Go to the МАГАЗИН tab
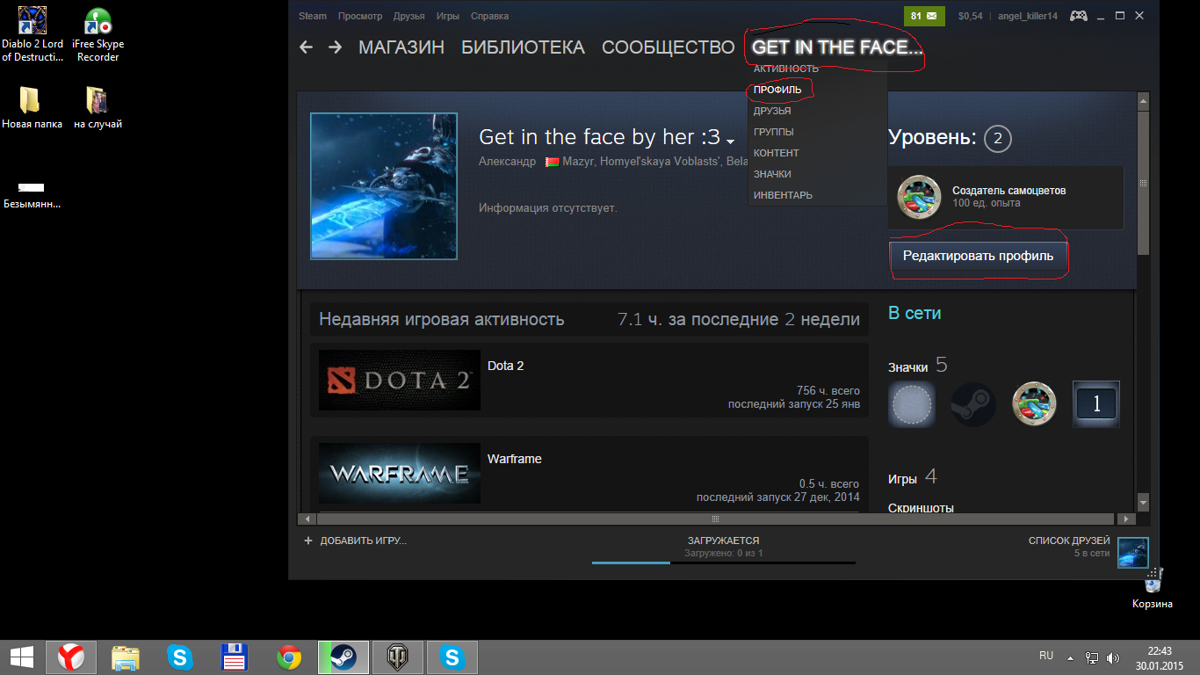Viewport: 1200px width, 675px height. click(401, 47)
